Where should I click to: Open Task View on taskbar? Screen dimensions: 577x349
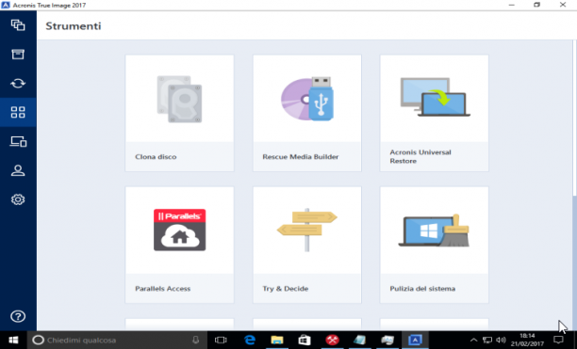[x=221, y=341]
